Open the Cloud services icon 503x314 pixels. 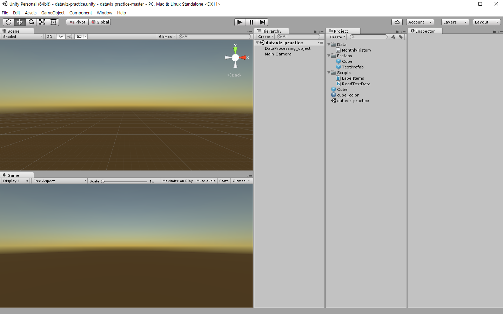[x=397, y=22]
